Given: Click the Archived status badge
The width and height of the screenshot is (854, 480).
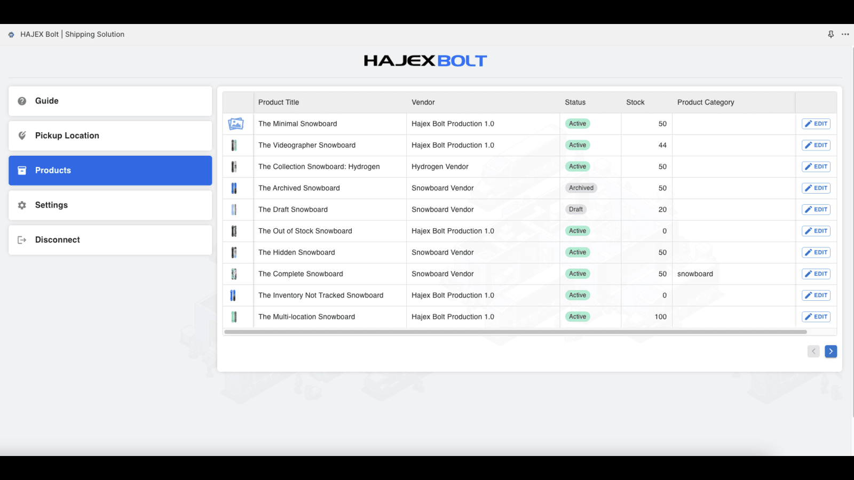Looking at the screenshot, I should [x=581, y=188].
